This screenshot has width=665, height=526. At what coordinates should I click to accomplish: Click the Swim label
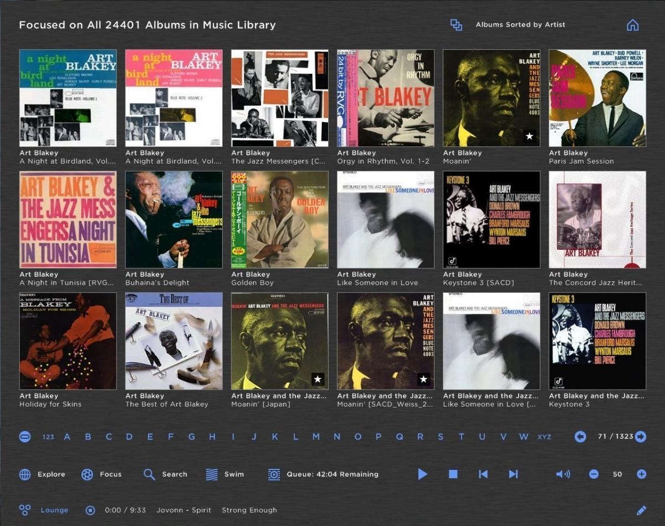coord(234,474)
